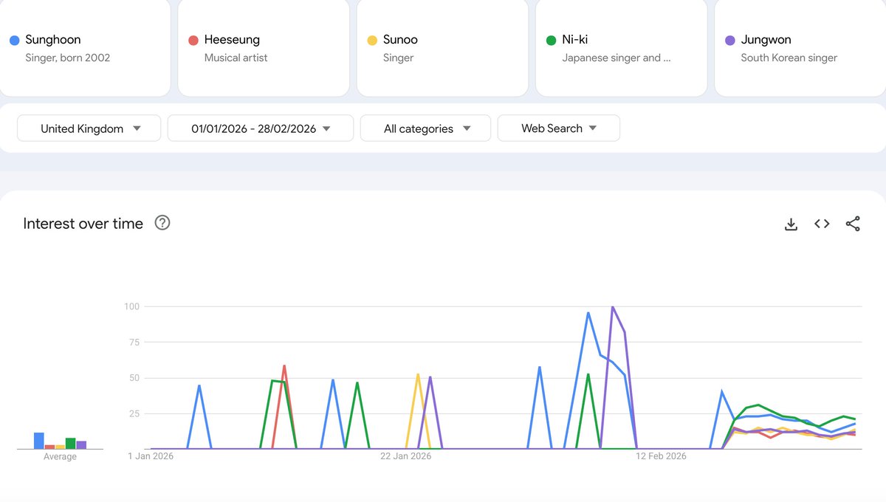Open the United Kingdom region dropdown
The height and width of the screenshot is (502, 886).
click(89, 128)
